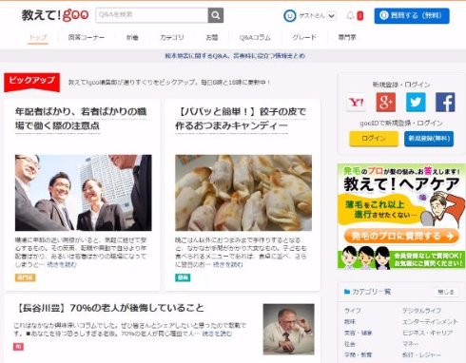Click the yellow ログイン button
The height and width of the screenshot is (363, 466).
point(374,139)
